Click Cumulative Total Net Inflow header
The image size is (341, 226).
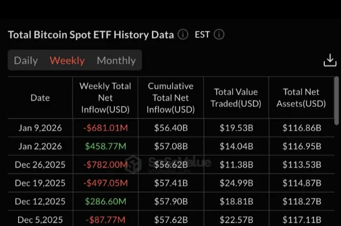[171, 98]
